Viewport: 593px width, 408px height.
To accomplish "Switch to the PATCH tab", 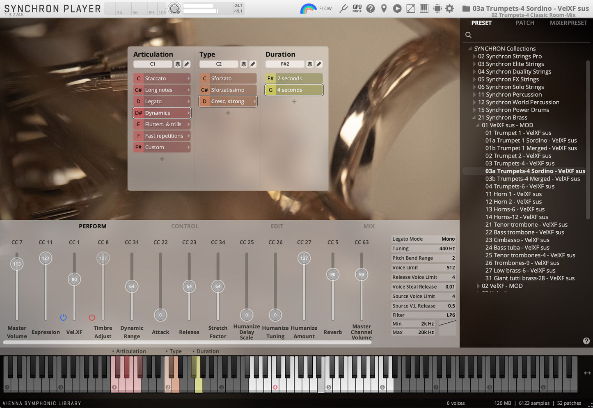I will click(x=524, y=23).
